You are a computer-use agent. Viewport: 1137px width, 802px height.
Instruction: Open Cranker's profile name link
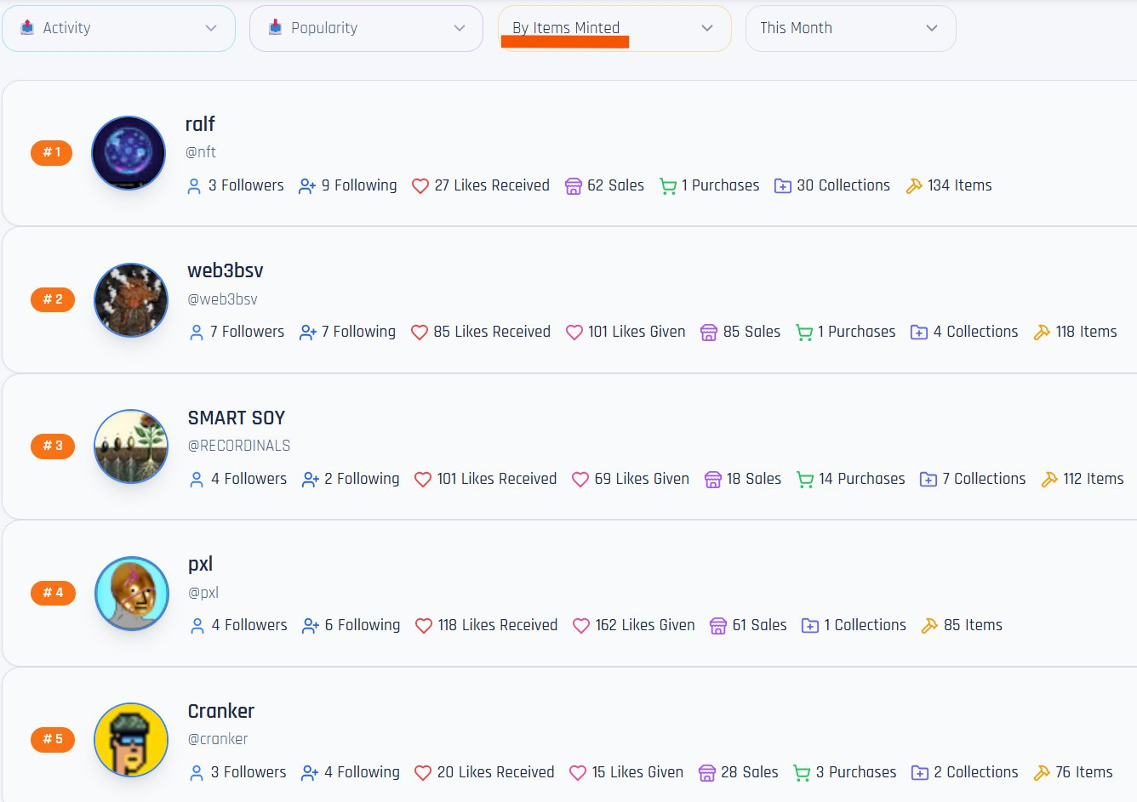[221, 711]
